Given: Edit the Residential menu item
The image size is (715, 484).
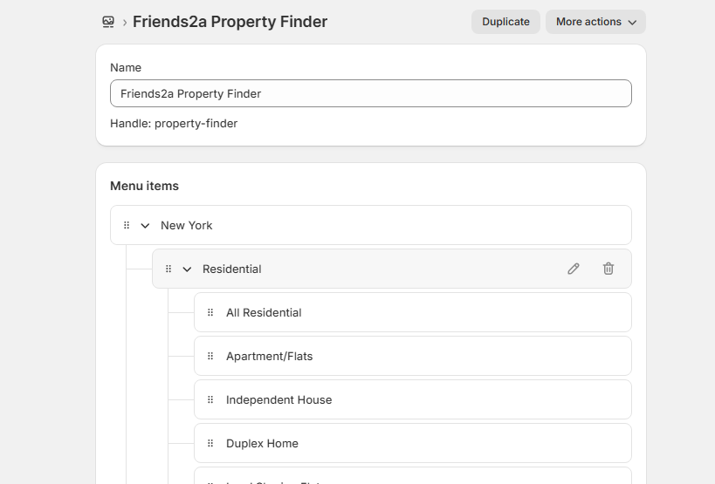Looking at the screenshot, I should (574, 269).
